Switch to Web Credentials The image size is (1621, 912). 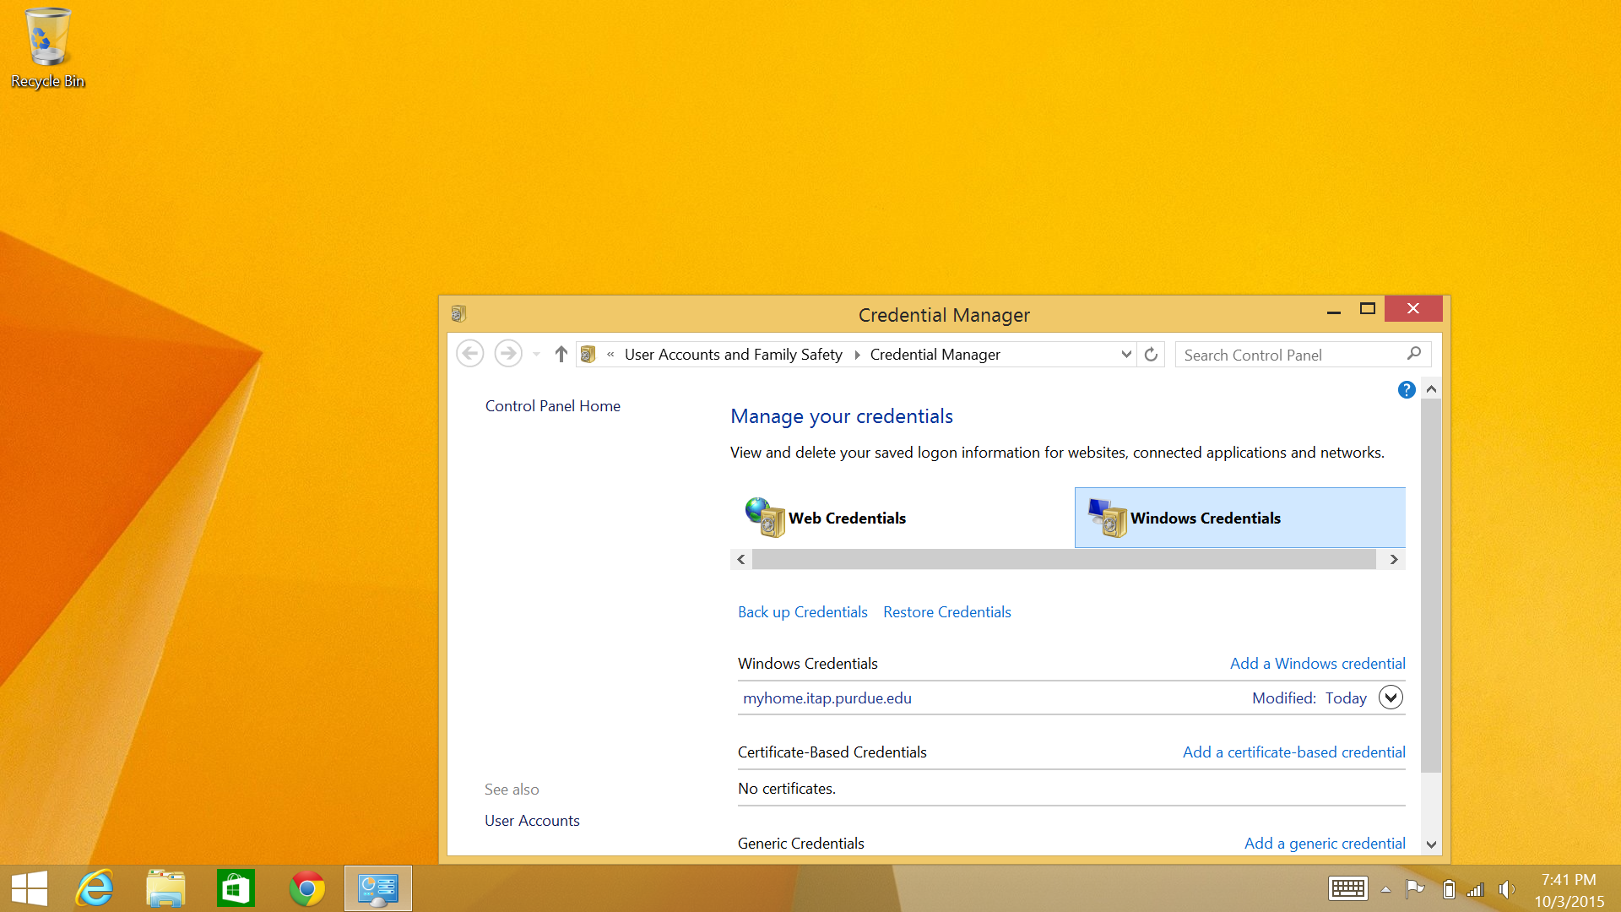coord(902,518)
